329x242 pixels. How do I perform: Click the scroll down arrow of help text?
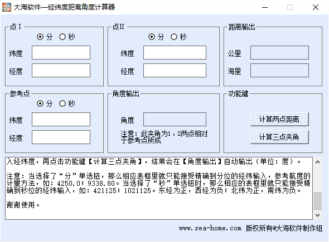pos(318,215)
